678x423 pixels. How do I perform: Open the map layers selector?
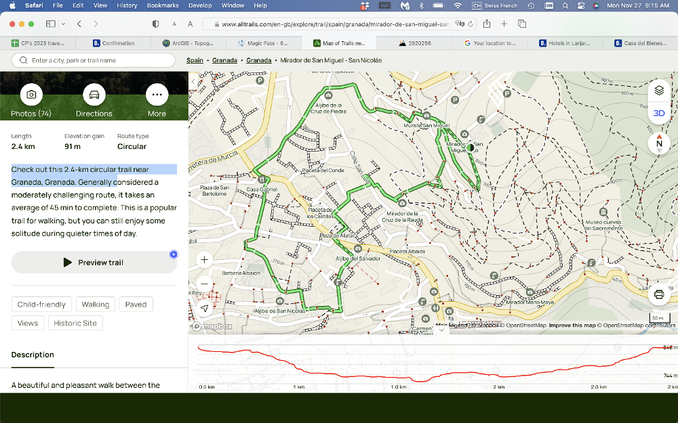pyautogui.click(x=659, y=91)
